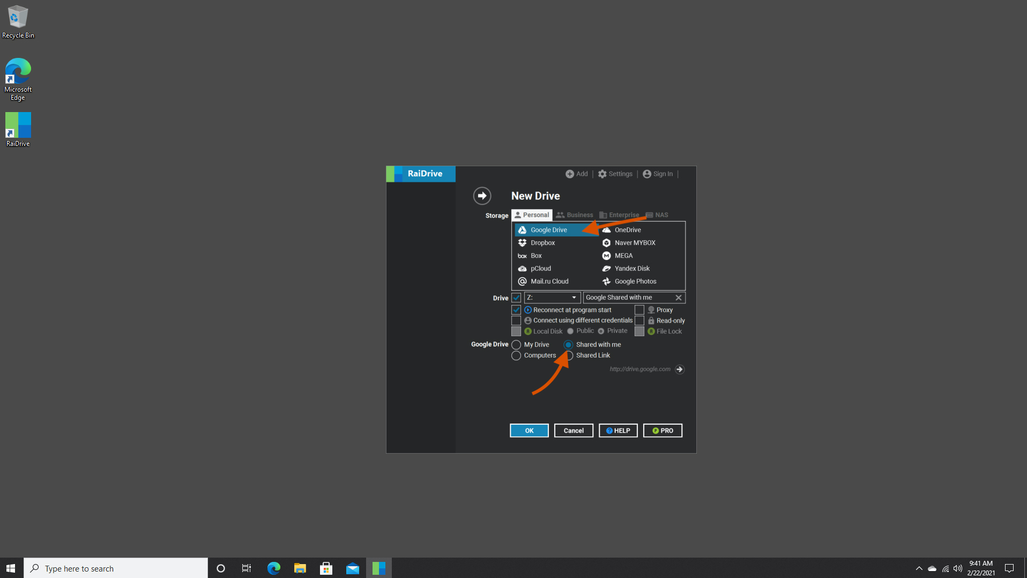Viewport: 1027px width, 578px height.
Task: Cancel the New Drive setup
Action: [x=573, y=430]
